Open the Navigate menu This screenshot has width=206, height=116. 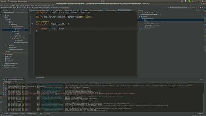click(x=13, y=5)
